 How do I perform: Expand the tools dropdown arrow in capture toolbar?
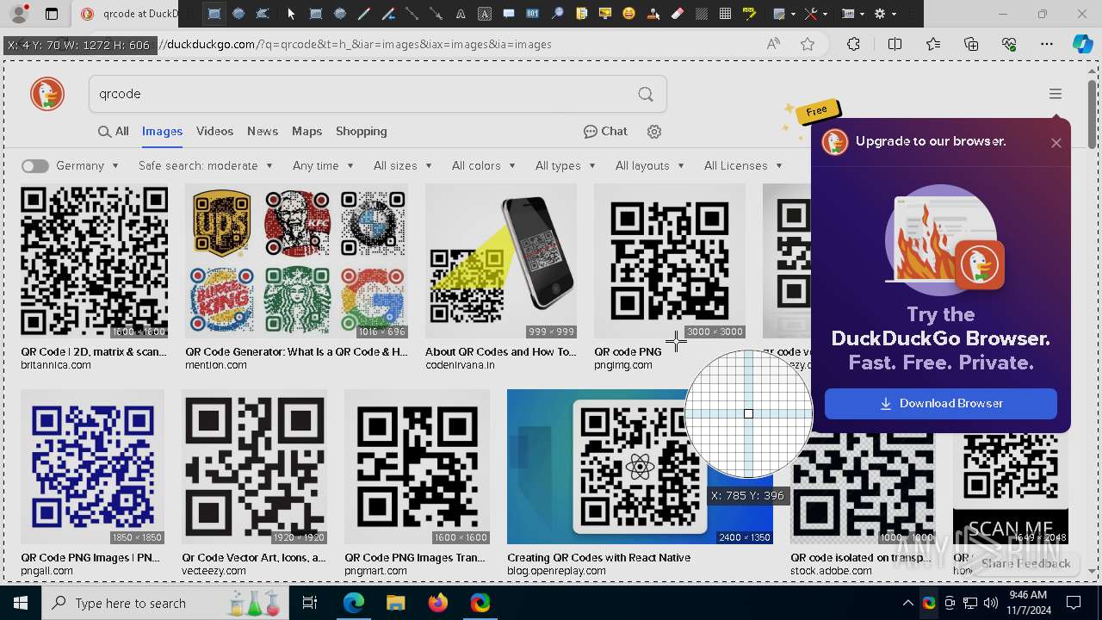click(825, 14)
